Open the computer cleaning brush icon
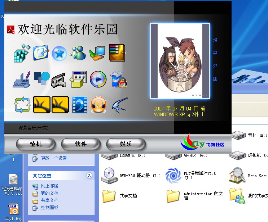 [x=97, y=53]
